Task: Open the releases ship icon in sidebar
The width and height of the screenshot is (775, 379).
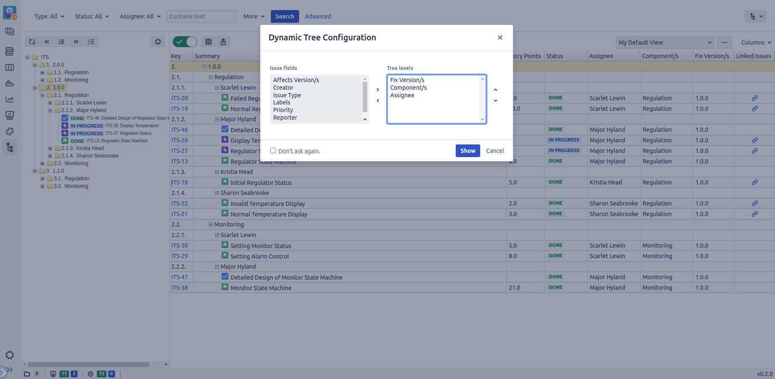Action: 10,83
